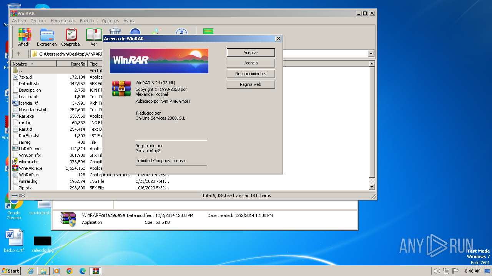
Task: Click the Action Center flag in tray
Action: (455, 271)
